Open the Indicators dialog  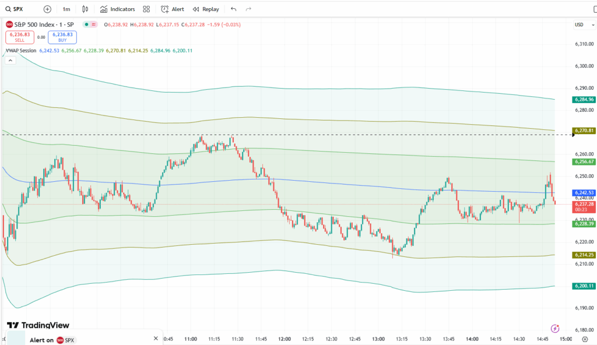coord(117,9)
